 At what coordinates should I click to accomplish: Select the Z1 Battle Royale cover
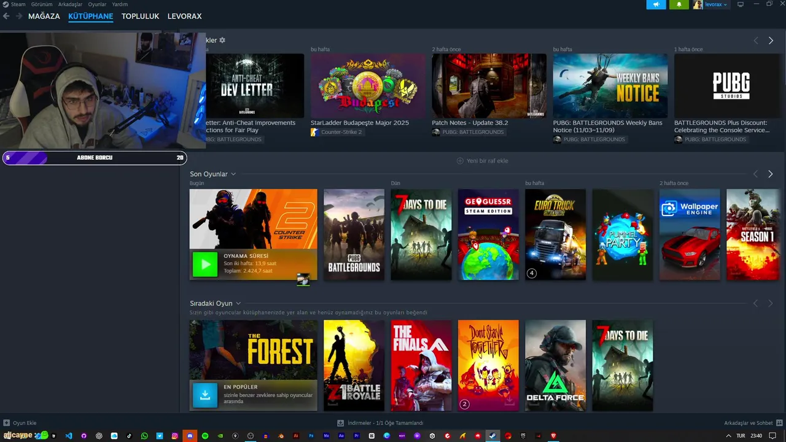tap(354, 365)
